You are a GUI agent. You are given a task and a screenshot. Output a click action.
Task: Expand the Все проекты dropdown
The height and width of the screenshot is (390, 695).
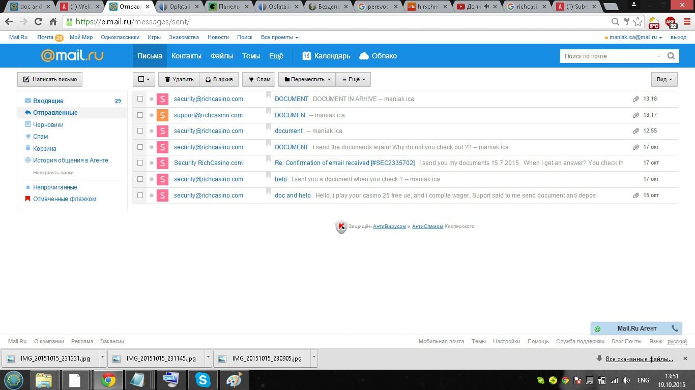[279, 38]
